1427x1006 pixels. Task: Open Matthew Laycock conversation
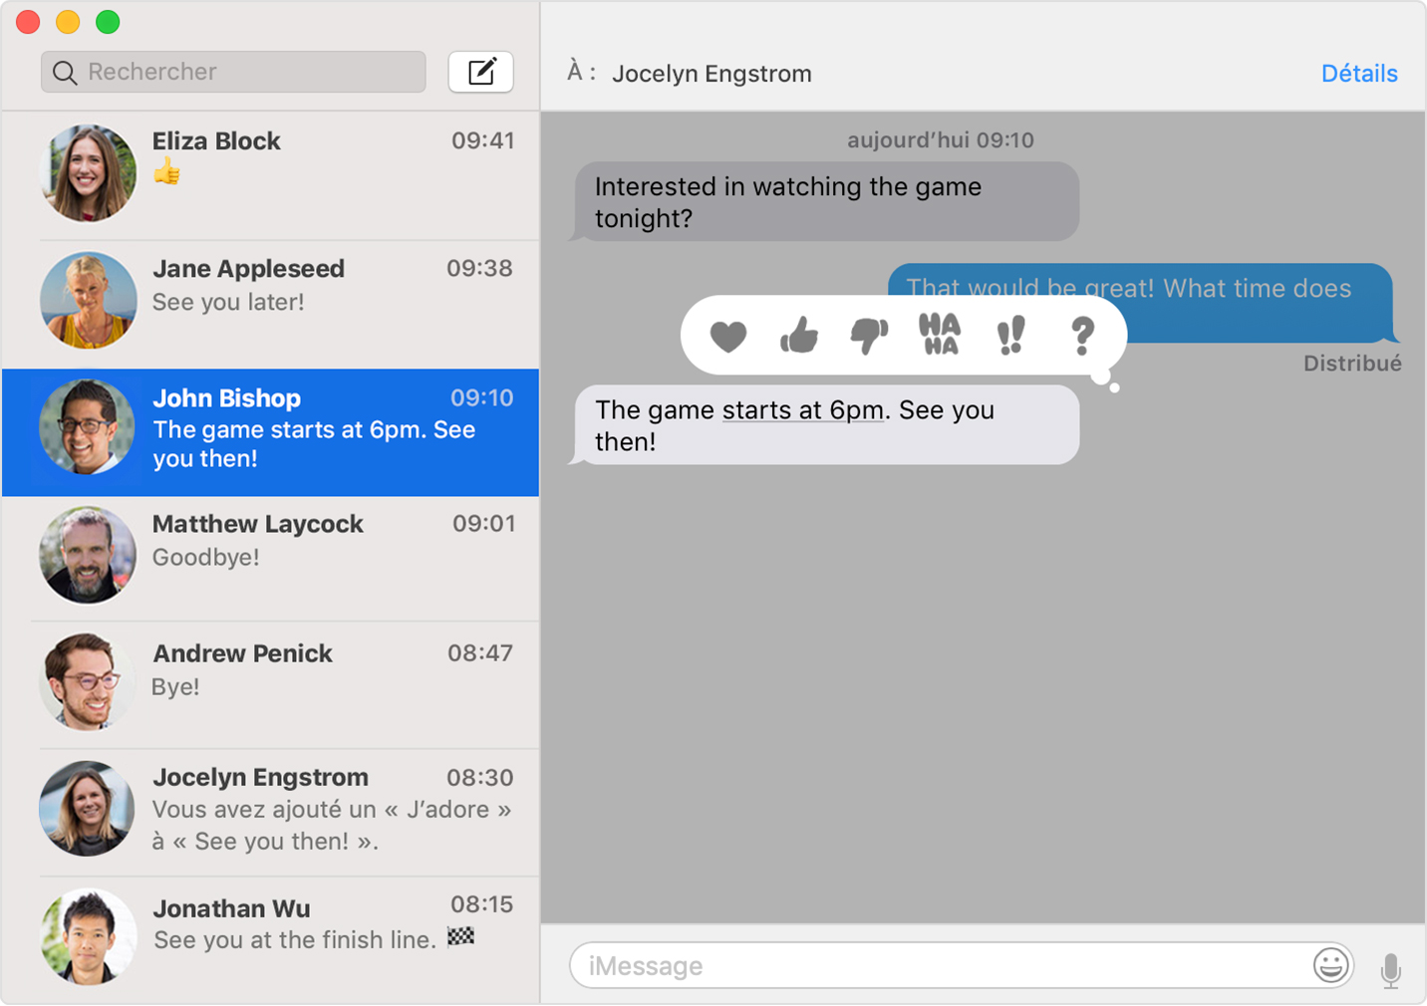point(270,559)
